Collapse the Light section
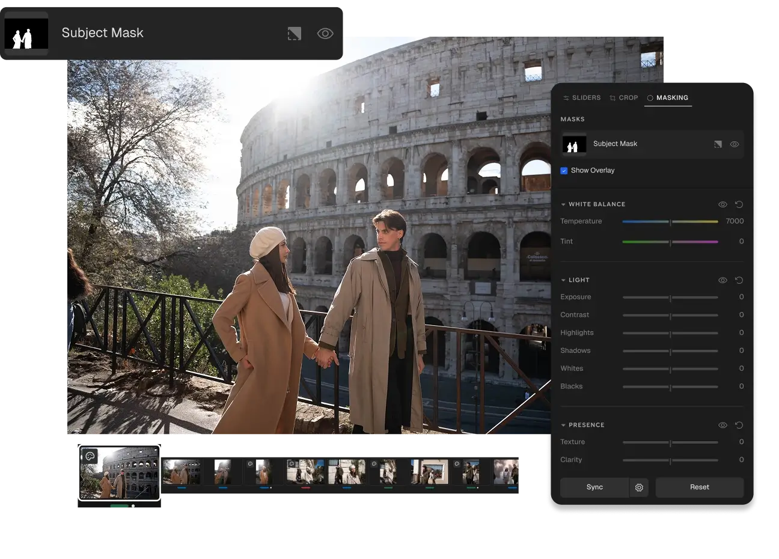The image size is (779, 559). (563, 280)
